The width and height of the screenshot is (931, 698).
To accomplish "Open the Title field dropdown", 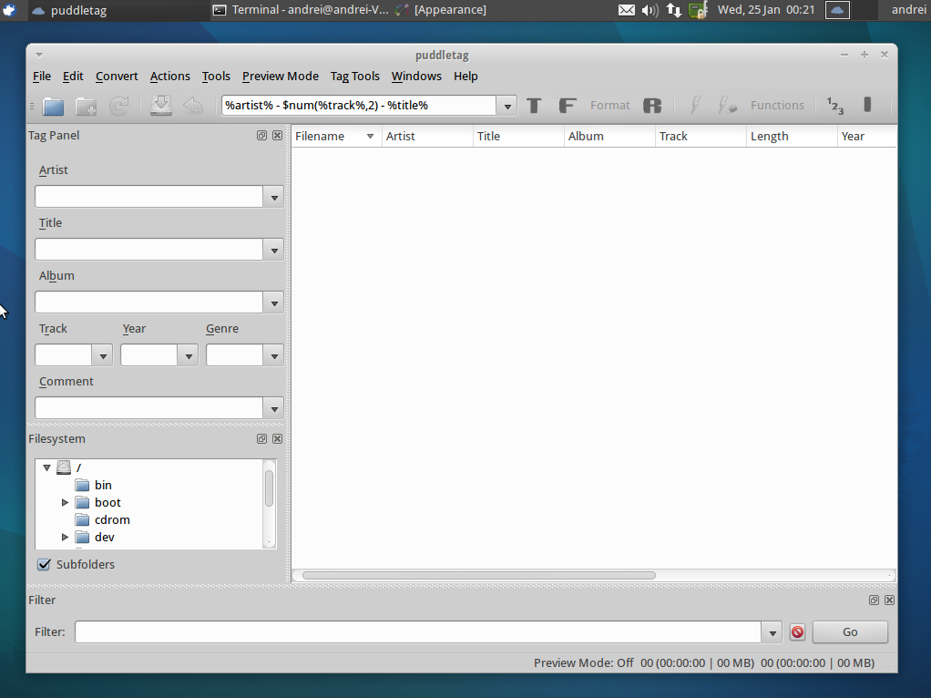I will point(274,250).
